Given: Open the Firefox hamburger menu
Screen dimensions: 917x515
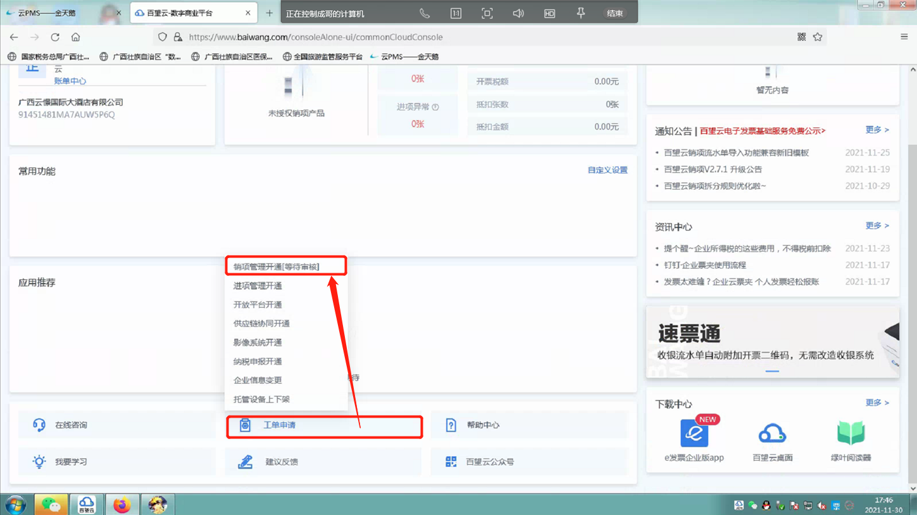Looking at the screenshot, I should (904, 37).
